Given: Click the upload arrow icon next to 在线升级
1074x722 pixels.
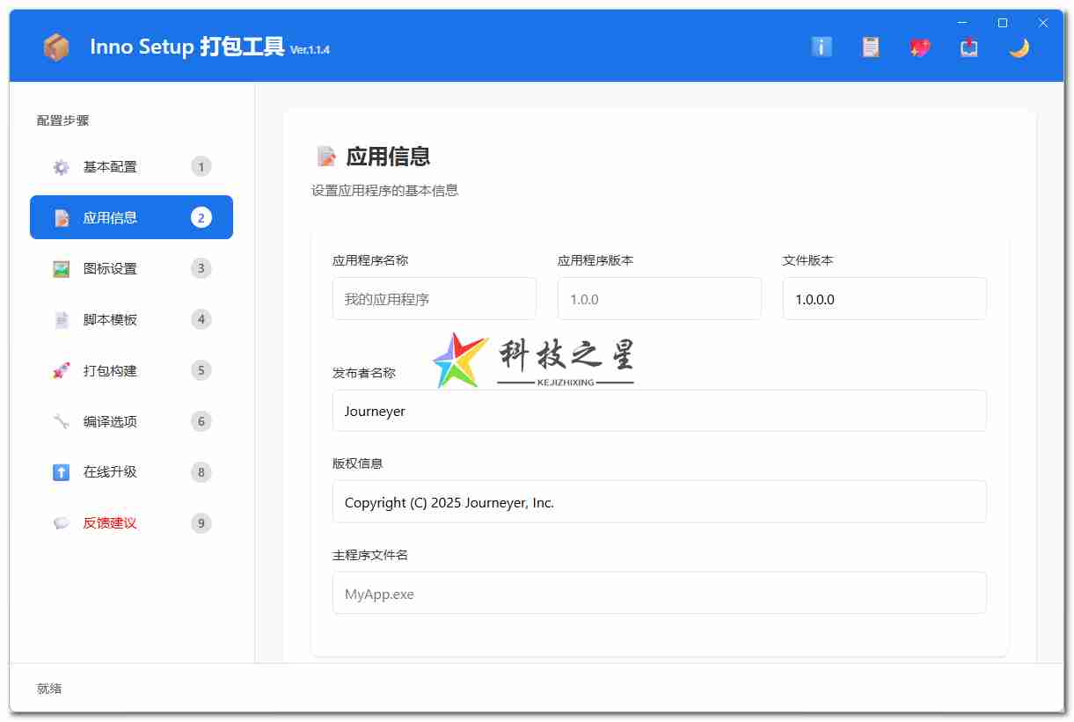Looking at the screenshot, I should pos(61,472).
